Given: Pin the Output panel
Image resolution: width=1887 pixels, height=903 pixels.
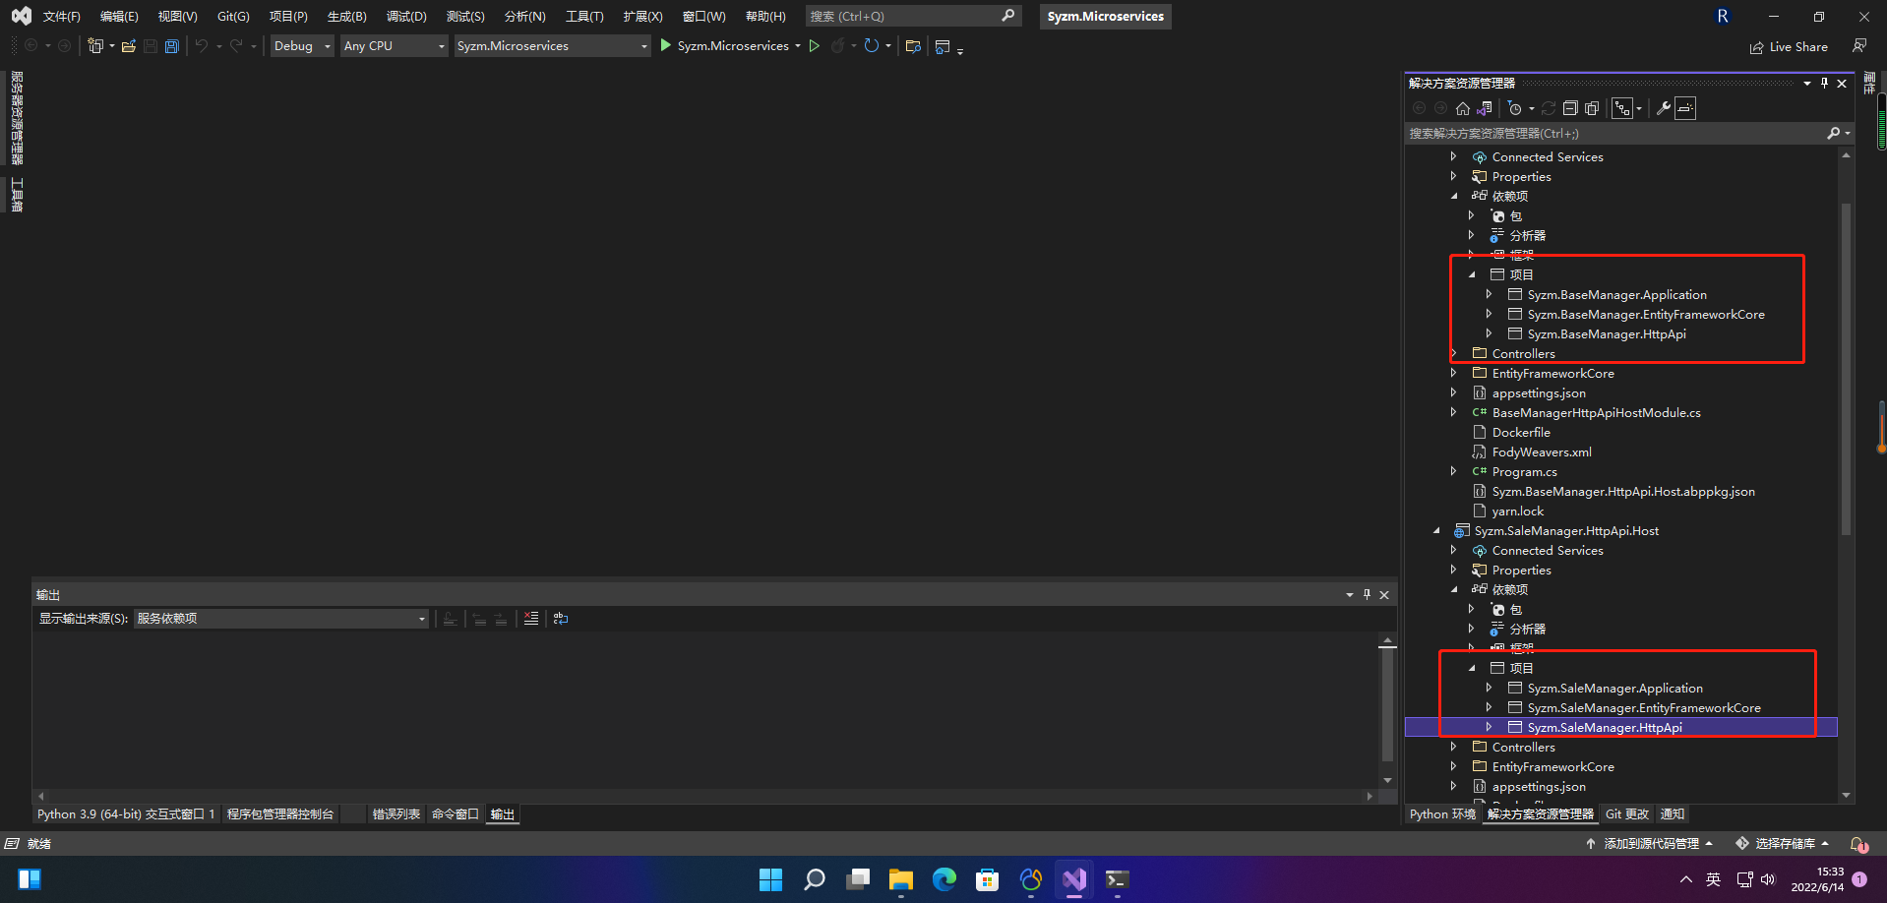Looking at the screenshot, I should (1367, 594).
